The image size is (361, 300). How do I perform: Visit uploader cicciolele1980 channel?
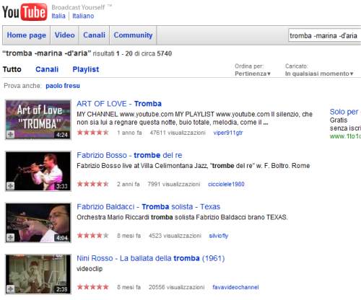226,184
